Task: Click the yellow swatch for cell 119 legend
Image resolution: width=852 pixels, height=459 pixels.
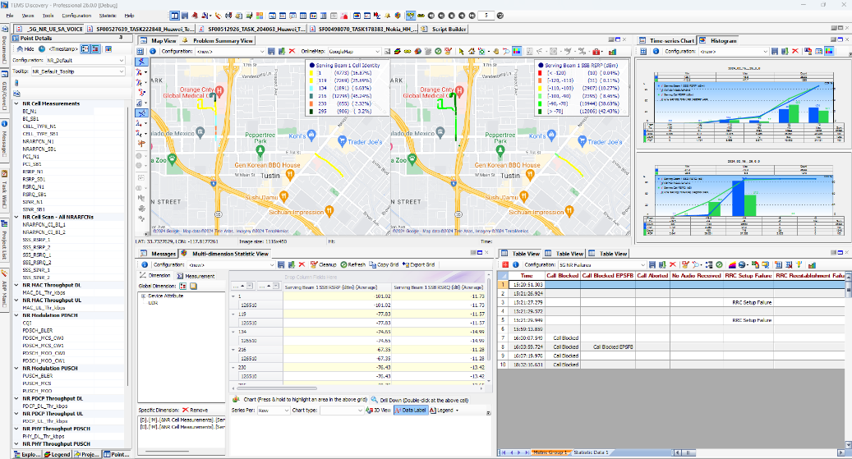Action: [x=311, y=80]
